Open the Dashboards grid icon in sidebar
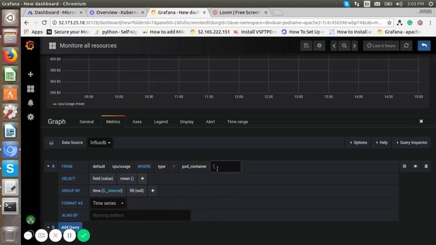Image resolution: width=436 pixels, height=245 pixels. coord(31,89)
